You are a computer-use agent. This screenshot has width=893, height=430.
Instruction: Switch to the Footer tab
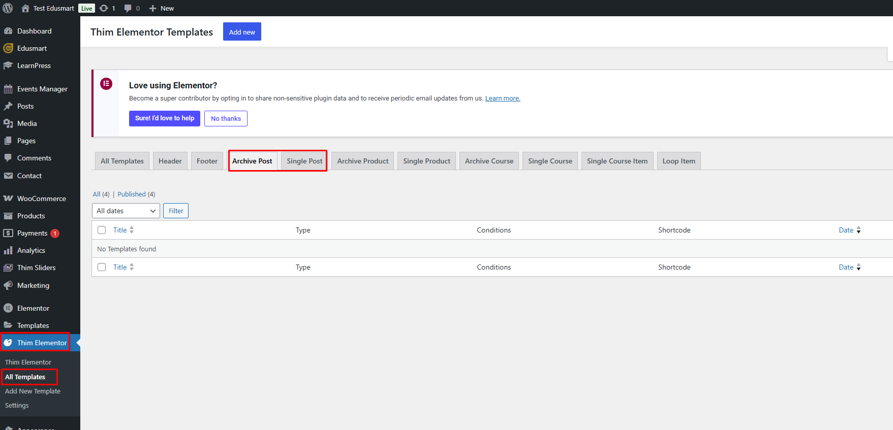tap(207, 161)
